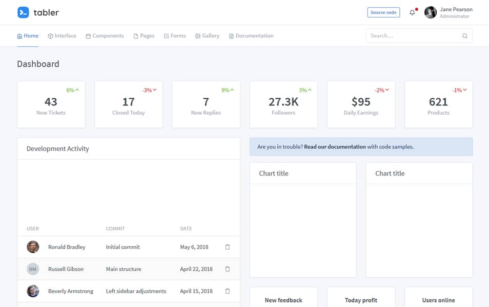Click the New Tickets stat card
489x307 pixels.
point(51,104)
